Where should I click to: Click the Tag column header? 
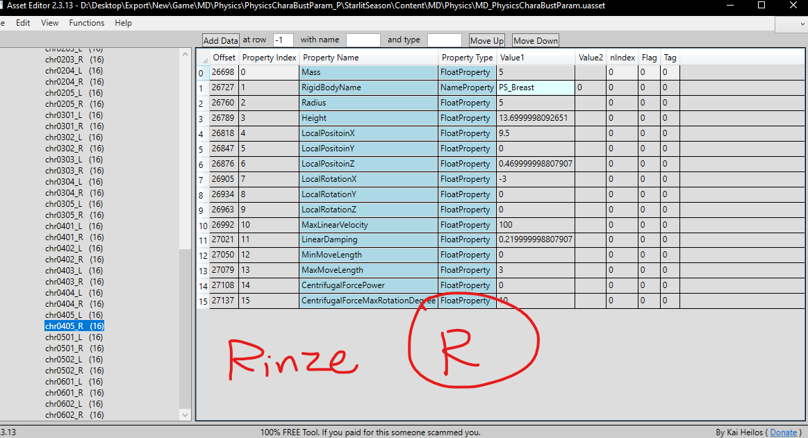(670, 58)
